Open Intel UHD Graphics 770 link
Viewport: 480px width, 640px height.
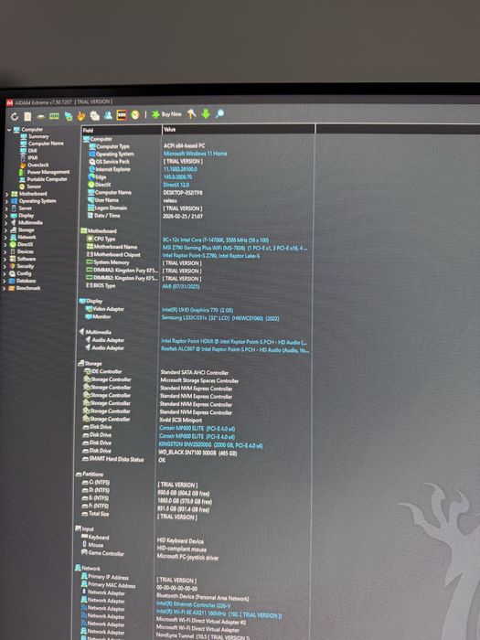coord(197,310)
